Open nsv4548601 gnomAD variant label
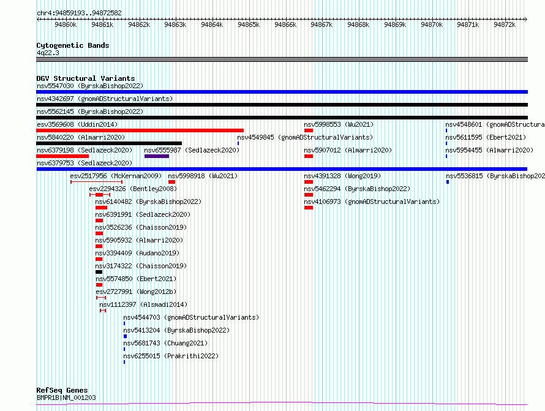Viewport: 545px width, 411px height. [x=495, y=124]
